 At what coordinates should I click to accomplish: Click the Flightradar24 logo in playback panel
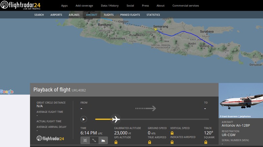(50, 138)
